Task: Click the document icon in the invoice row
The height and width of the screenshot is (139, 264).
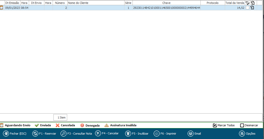Action: pyautogui.click(x=252, y=8)
